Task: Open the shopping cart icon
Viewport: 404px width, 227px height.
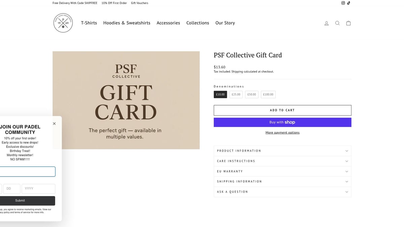Action: tap(348, 23)
